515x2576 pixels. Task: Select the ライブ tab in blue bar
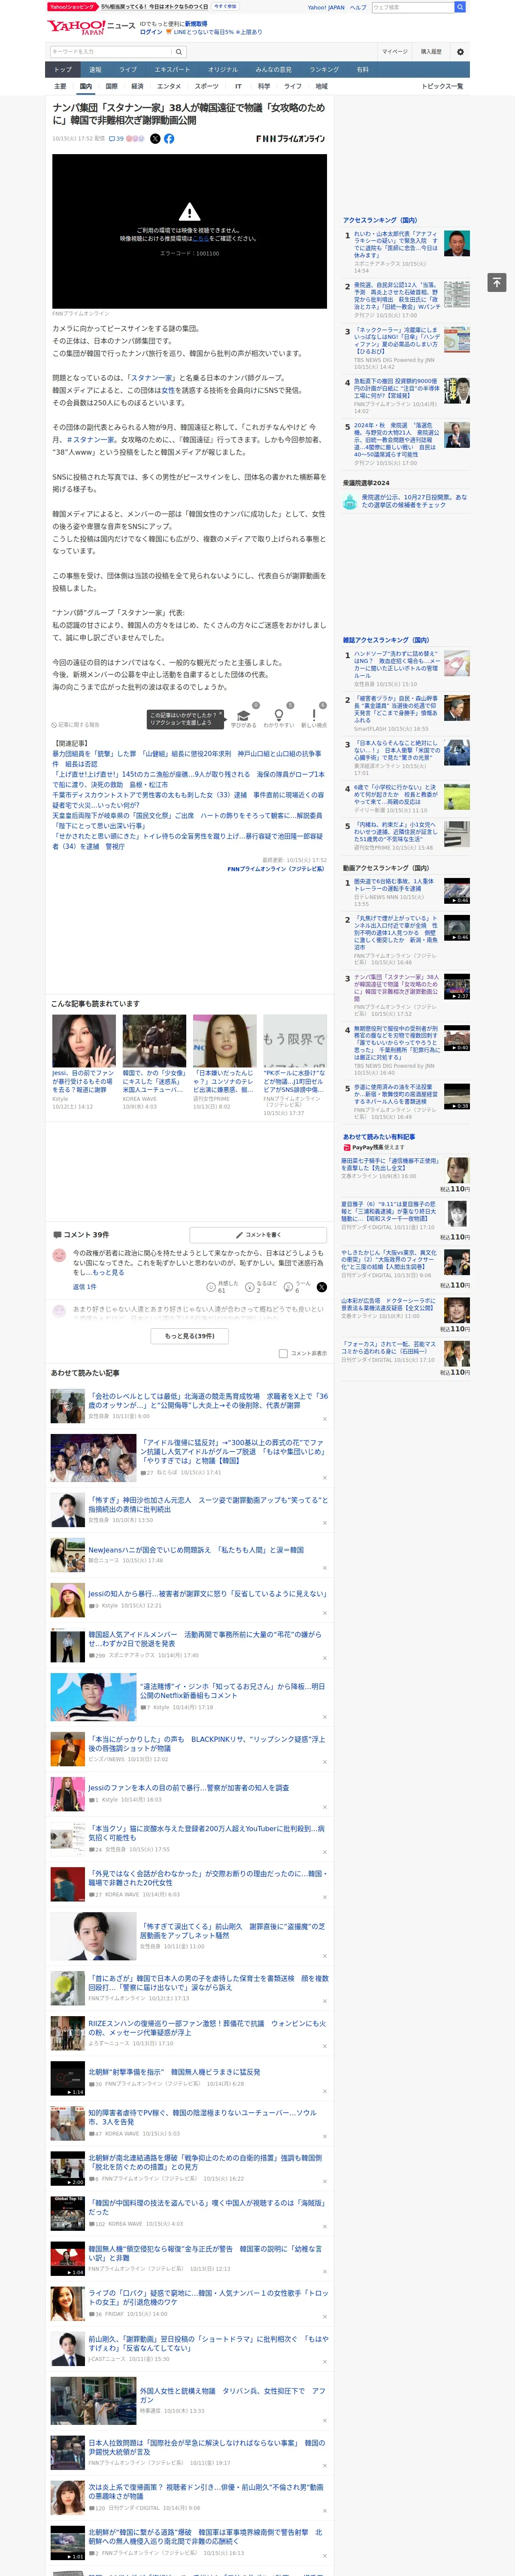128,70
